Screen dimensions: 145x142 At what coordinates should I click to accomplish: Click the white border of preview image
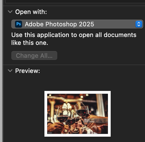pos(78,92)
